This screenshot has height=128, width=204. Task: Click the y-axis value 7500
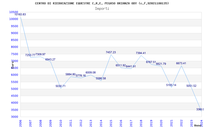pyautogui.click(x=14, y=54)
